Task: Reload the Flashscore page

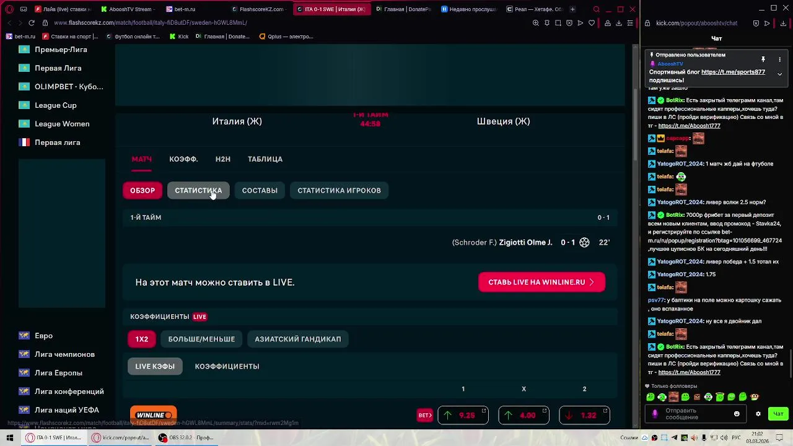Action: pos(32,23)
